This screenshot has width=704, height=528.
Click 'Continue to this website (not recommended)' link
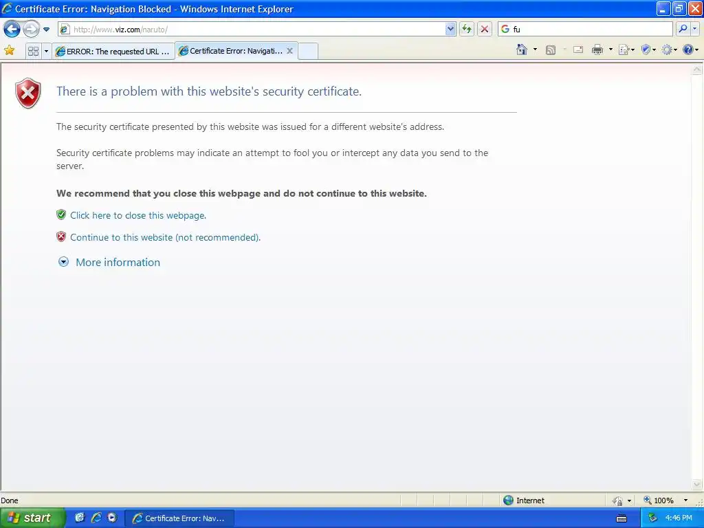pyautogui.click(x=165, y=237)
